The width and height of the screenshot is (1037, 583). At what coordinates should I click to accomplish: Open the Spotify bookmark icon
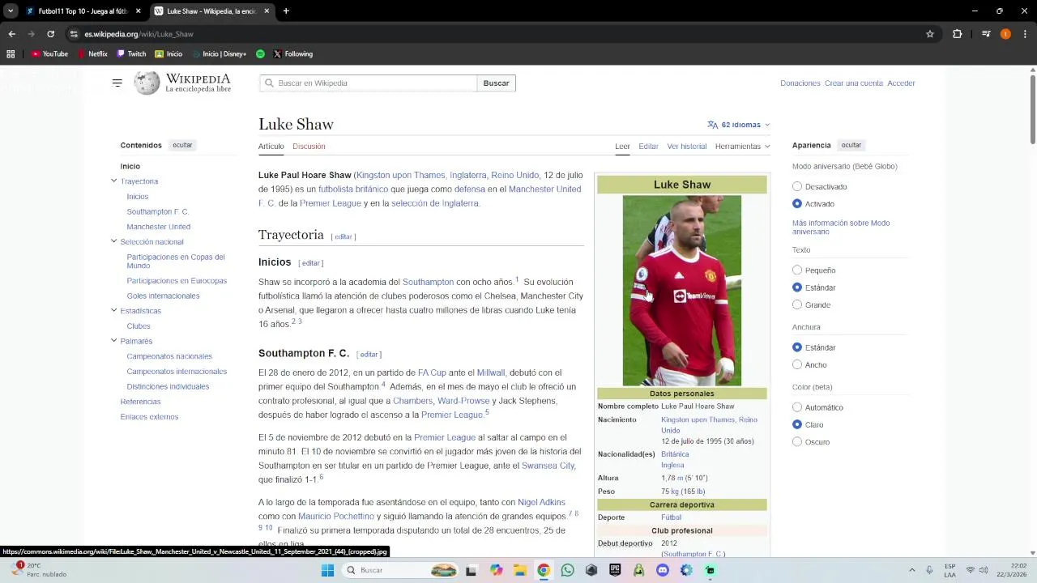pos(260,54)
